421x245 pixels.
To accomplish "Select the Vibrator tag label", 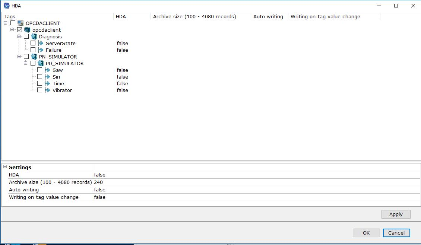I will pyautogui.click(x=62, y=90).
